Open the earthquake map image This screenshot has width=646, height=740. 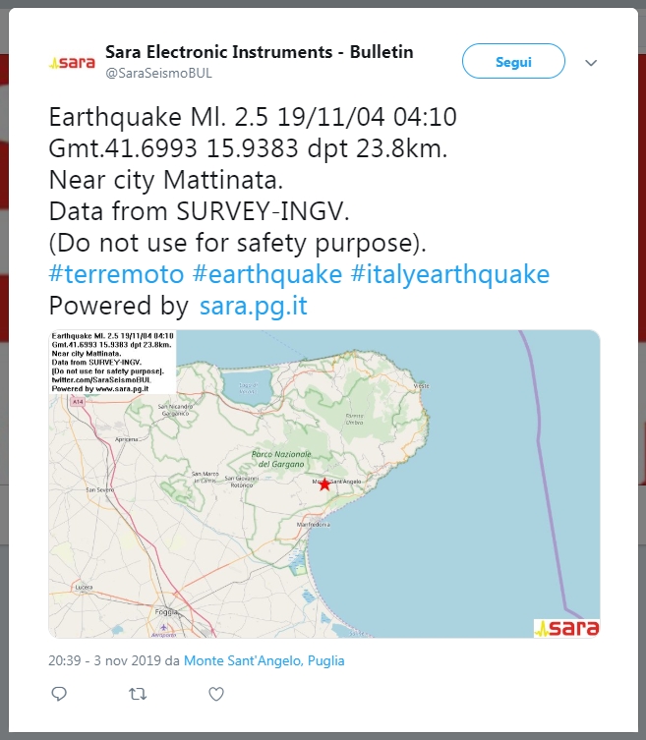pyautogui.click(x=324, y=484)
